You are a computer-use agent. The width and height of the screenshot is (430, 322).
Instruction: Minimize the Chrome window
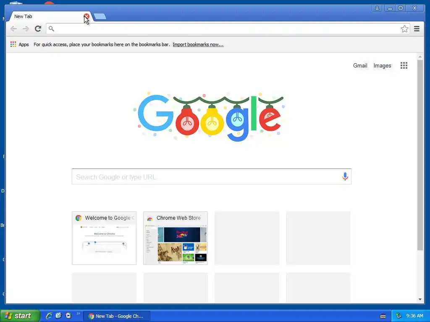point(390,8)
